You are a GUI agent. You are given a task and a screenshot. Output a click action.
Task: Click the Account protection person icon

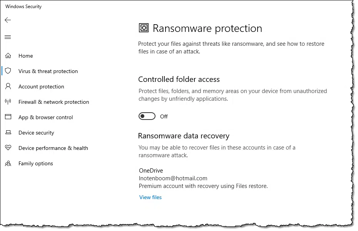(x=8, y=86)
